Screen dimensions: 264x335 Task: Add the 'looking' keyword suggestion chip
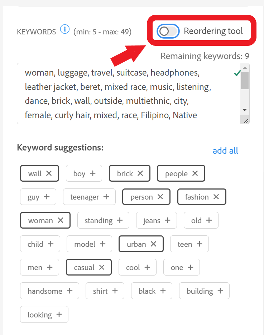point(44,315)
